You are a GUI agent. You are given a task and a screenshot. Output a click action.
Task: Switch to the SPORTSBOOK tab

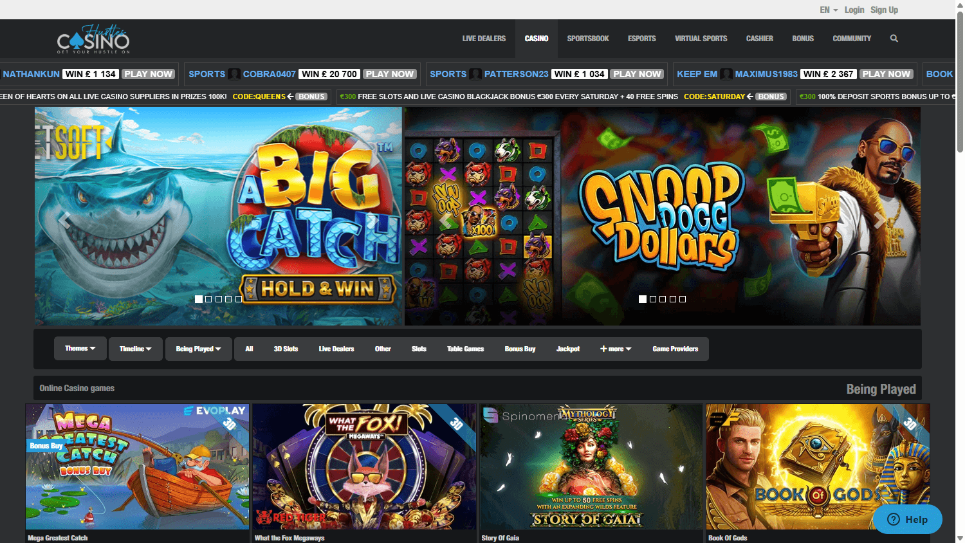[587, 38]
